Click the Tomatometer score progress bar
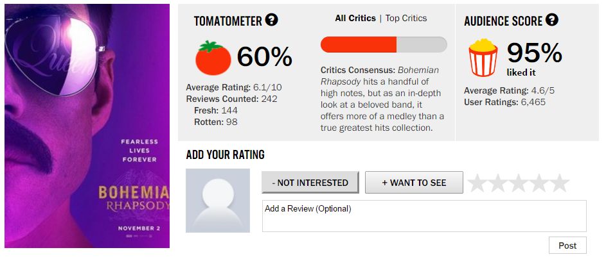606x275 pixels. (x=383, y=44)
